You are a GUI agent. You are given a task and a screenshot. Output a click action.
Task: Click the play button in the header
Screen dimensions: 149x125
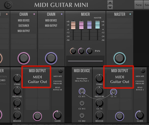pyautogui.click(x=8, y=5)
